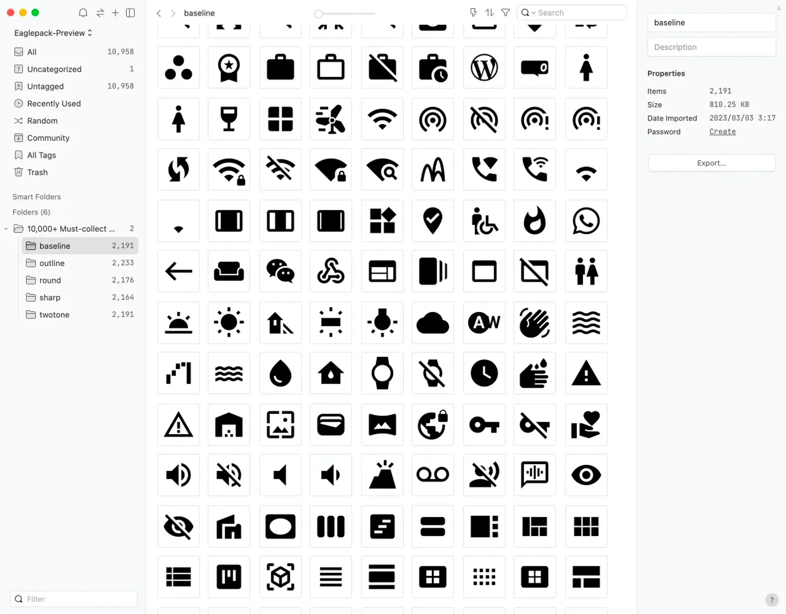Screen dimensions: 786x614
Task: Click the plus add icon in sidebar header
Action: (115, 13)
